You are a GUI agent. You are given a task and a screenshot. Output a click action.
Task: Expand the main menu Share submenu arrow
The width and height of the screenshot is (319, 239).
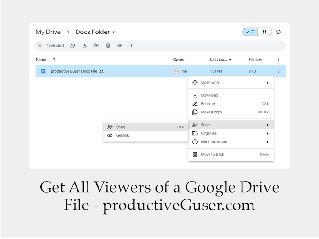point(268,125)
